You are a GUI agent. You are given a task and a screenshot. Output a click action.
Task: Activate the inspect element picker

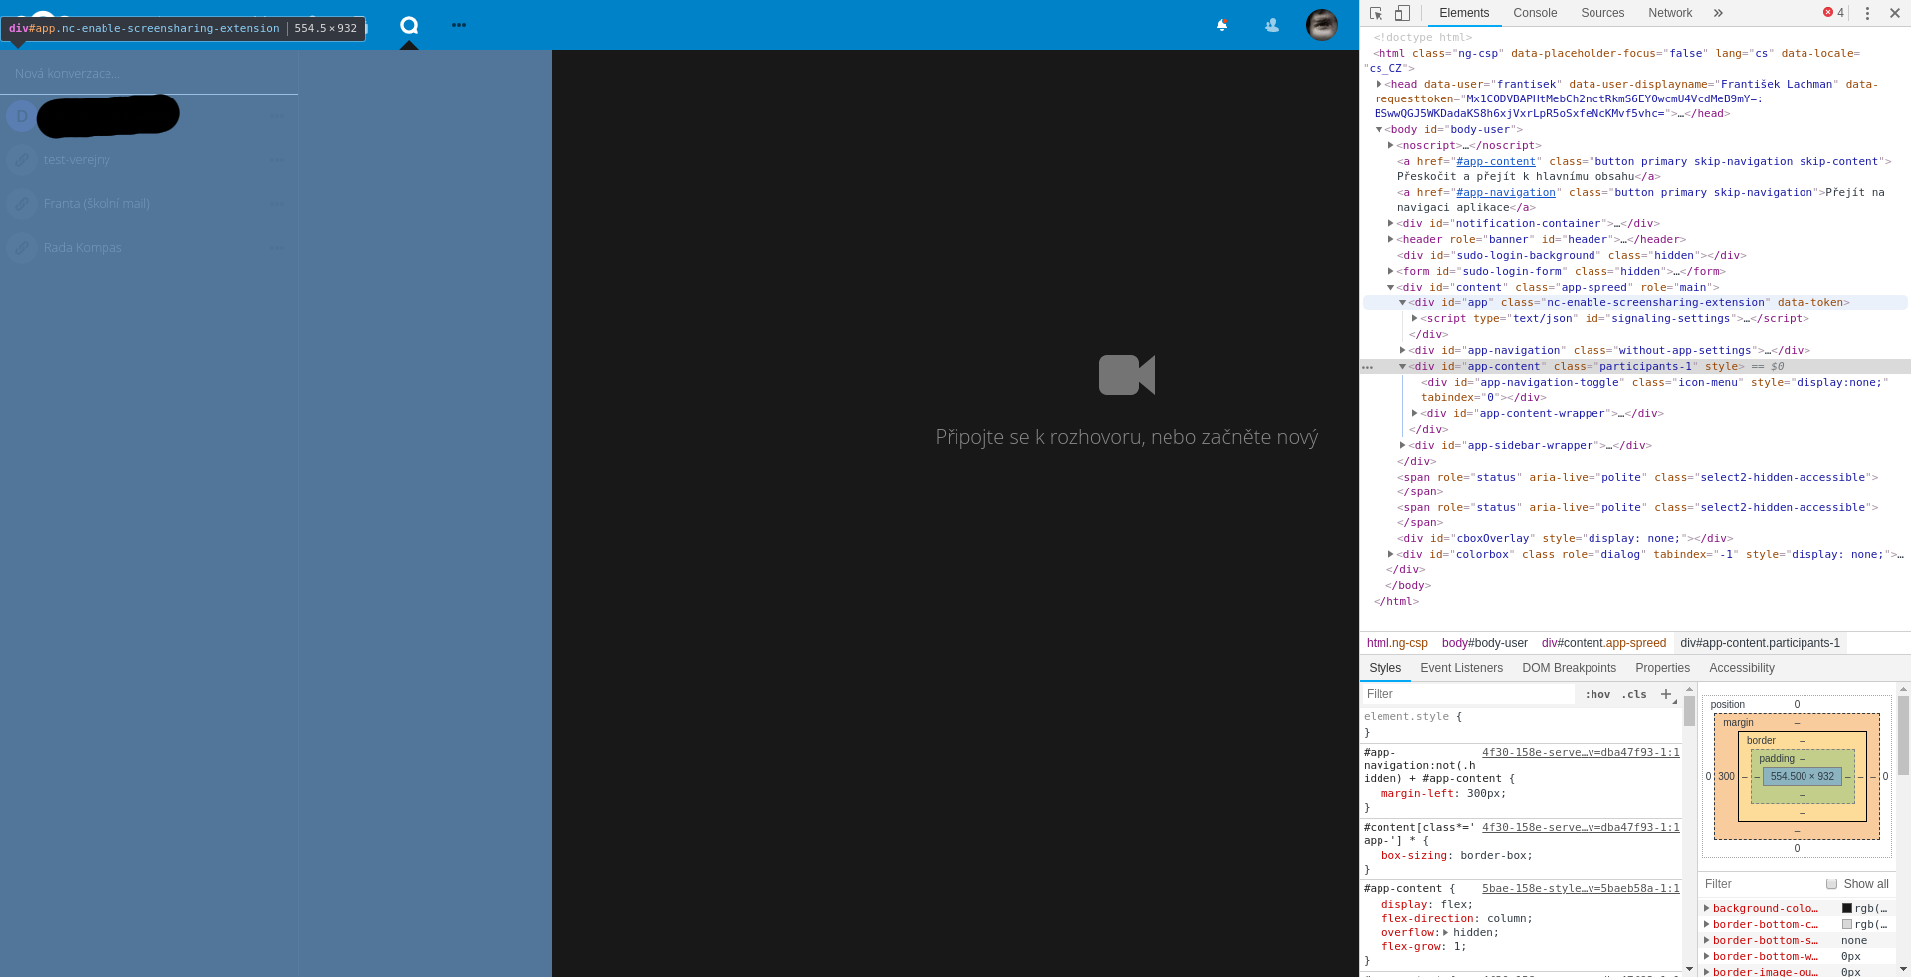(x=1376, y=13)
